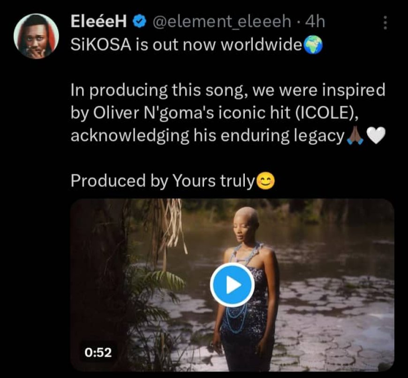
Task: Open EleéeH's profile picture
Action: pos(36,36)
